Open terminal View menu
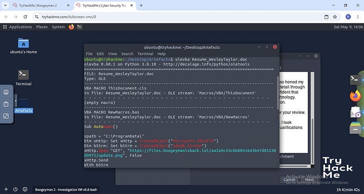 click(x=113, y=54)
